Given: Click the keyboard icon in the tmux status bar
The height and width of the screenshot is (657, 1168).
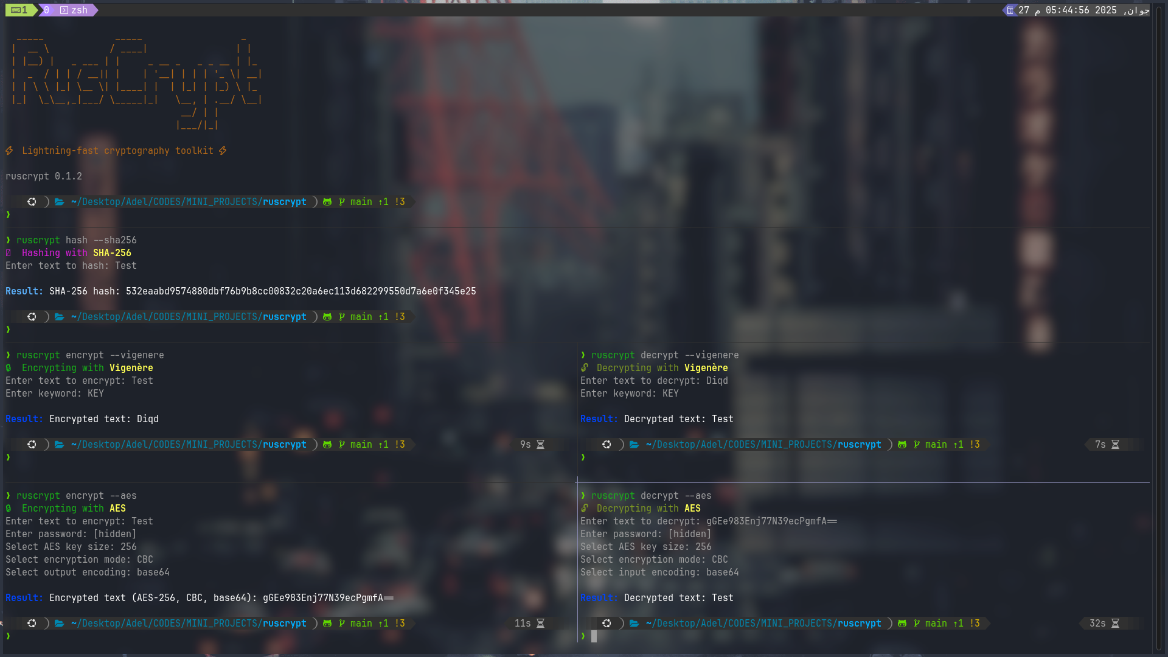Looking at the screenshot, I should [15, 10].
